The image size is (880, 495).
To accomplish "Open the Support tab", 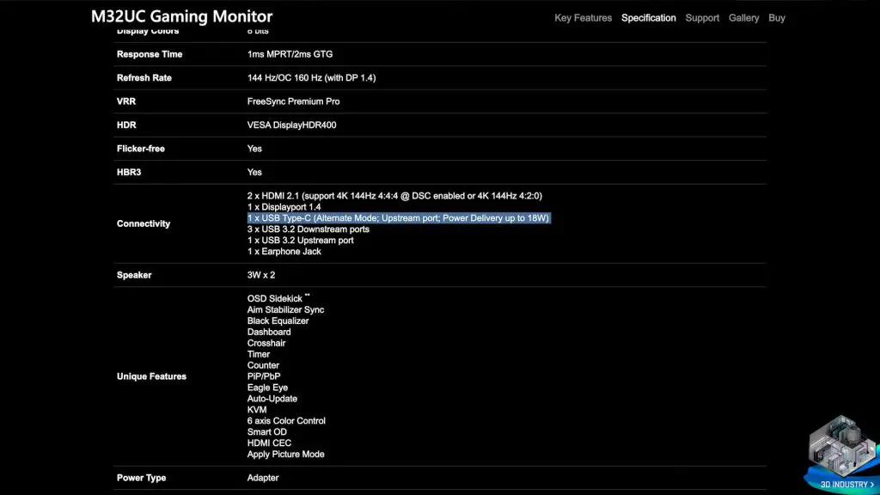I will click(702, 18).
